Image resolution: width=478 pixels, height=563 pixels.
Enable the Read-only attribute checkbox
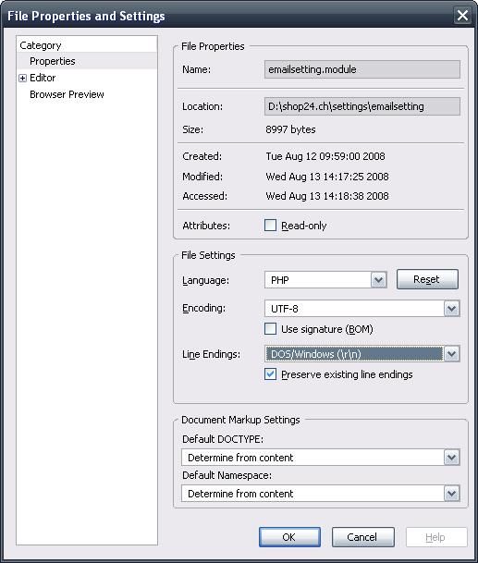point(270,226)
